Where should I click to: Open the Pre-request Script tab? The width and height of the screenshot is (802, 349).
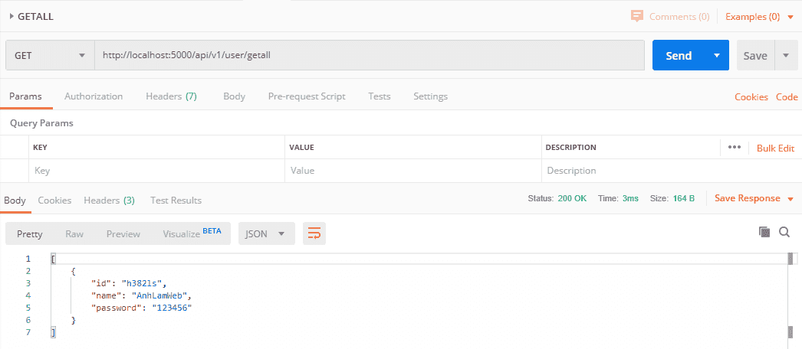tap(306, 96)
